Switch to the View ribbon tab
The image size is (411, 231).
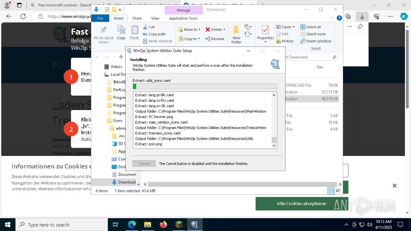[155, 18]
